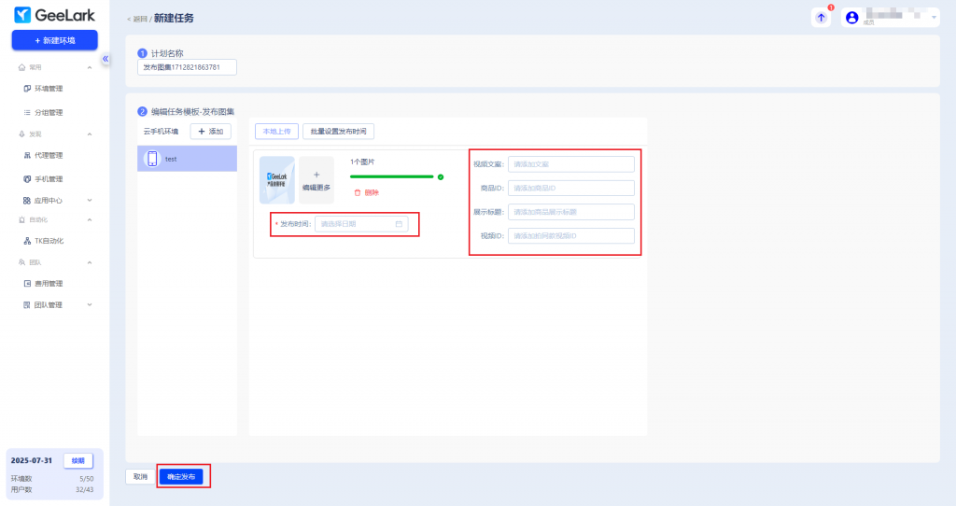Click the plus tile 编辑更多

316,180
